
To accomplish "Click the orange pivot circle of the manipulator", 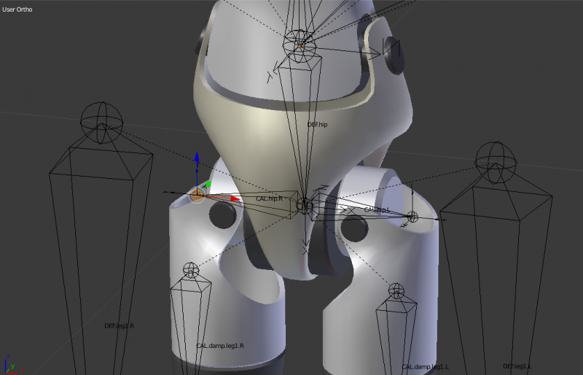I will (197, 194).
